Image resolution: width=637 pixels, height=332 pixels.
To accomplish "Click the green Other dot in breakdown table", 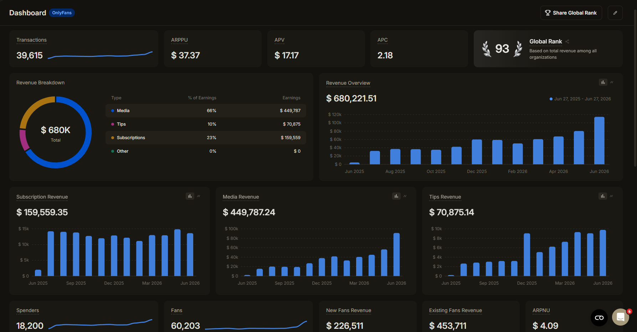I will 113,151.
